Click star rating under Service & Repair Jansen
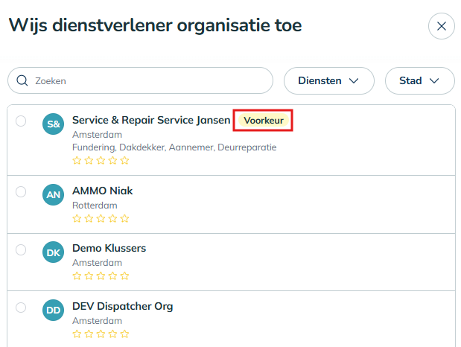Image resolution: width=461 pixels, height=347 pixels. [x=101, y=160]
